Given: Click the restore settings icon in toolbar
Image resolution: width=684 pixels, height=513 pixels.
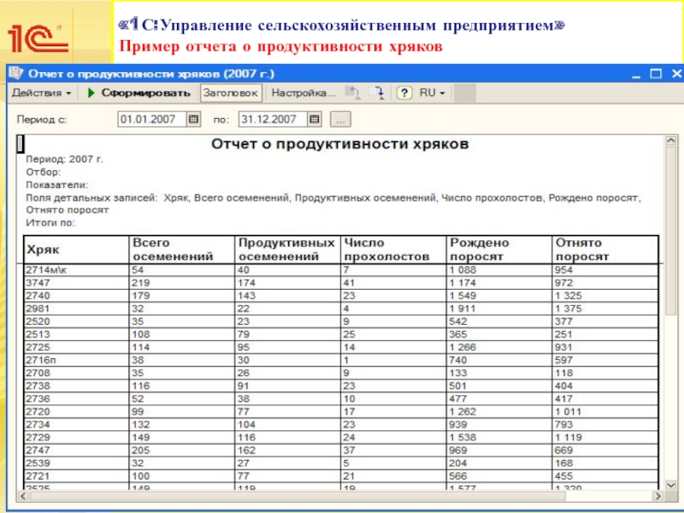Looking at the screenshot, I should [x=351, y=92].
